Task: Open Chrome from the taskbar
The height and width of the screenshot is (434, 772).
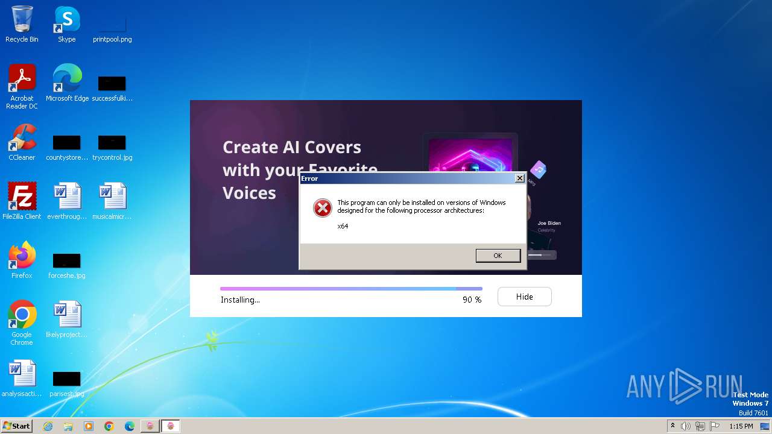Action: coord(109,426)
